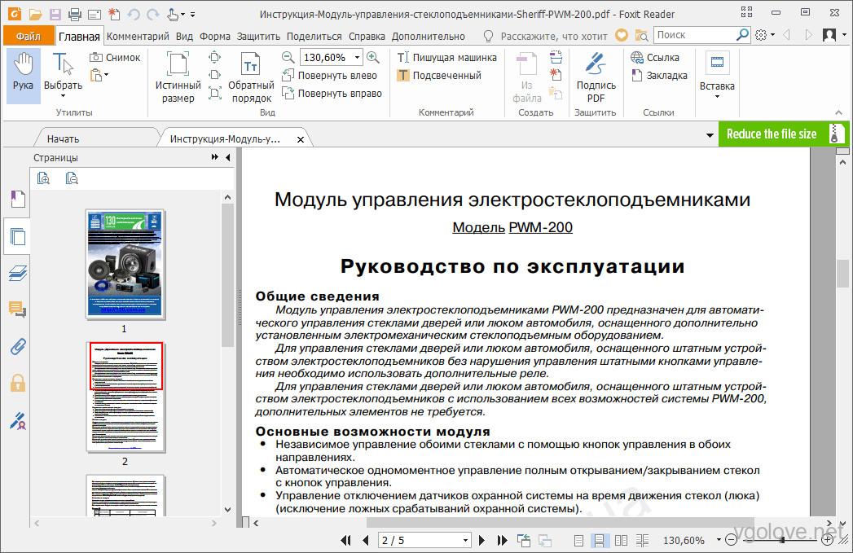Rotate the page with Повернуть влево

click(x=330, y=75)
